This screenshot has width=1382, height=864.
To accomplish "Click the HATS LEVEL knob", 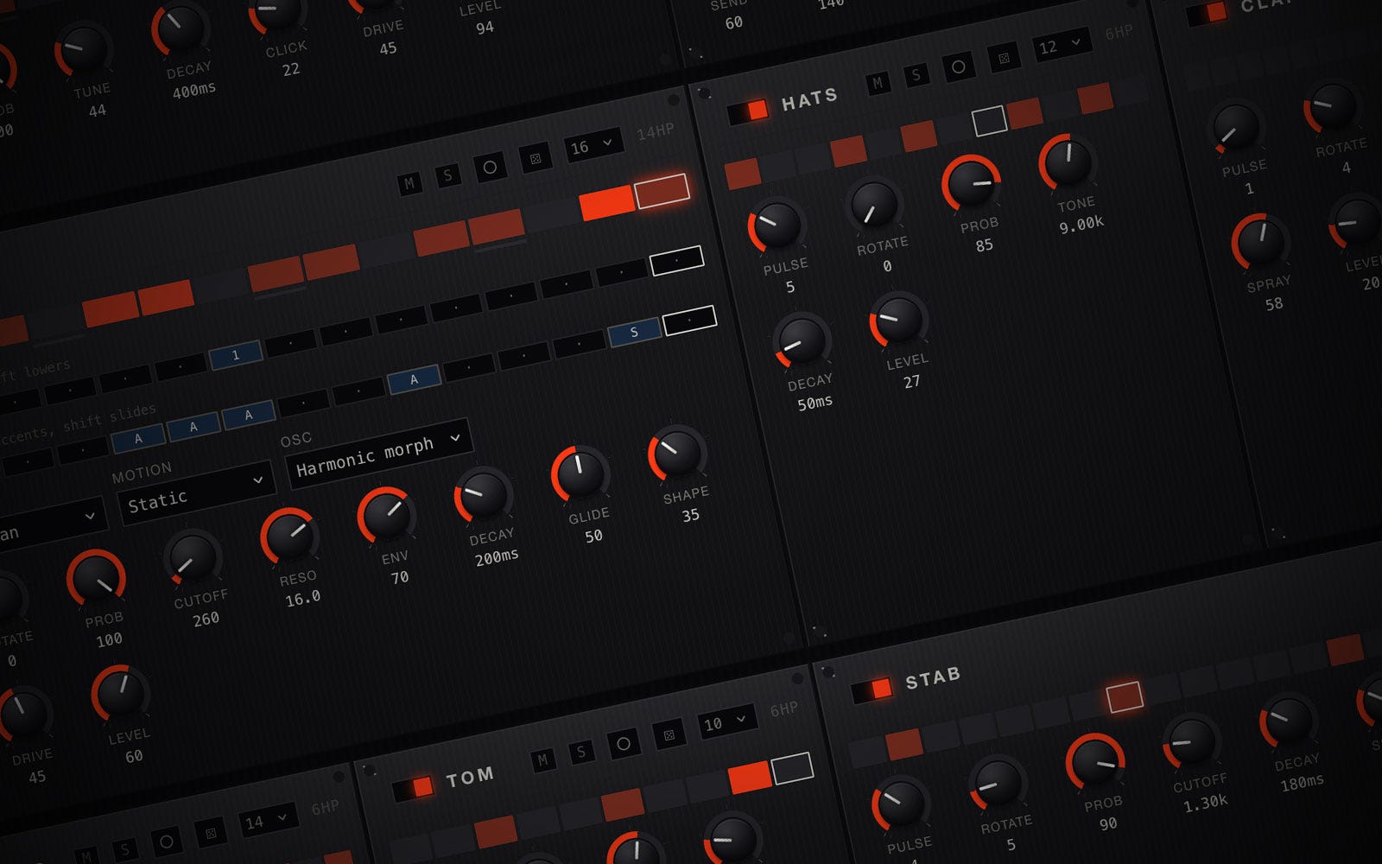I will tap(898, 320).
